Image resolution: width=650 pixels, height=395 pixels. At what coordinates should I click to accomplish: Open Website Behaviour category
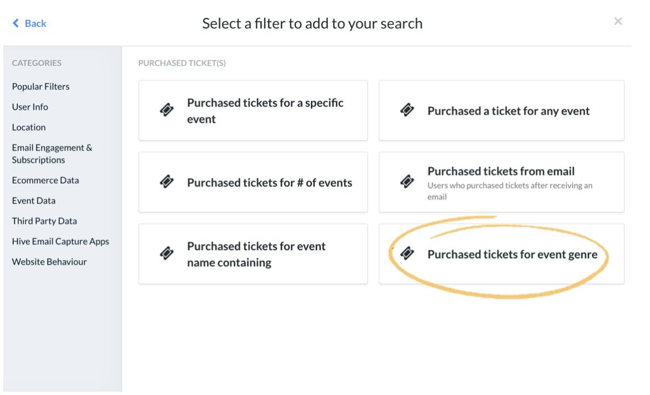pos(49,262)
